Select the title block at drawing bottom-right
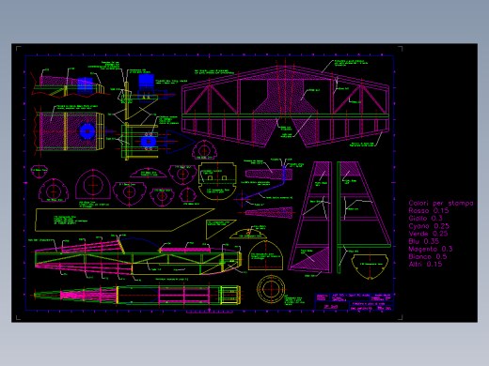This screenshot has width=489, height=366. 354,301
